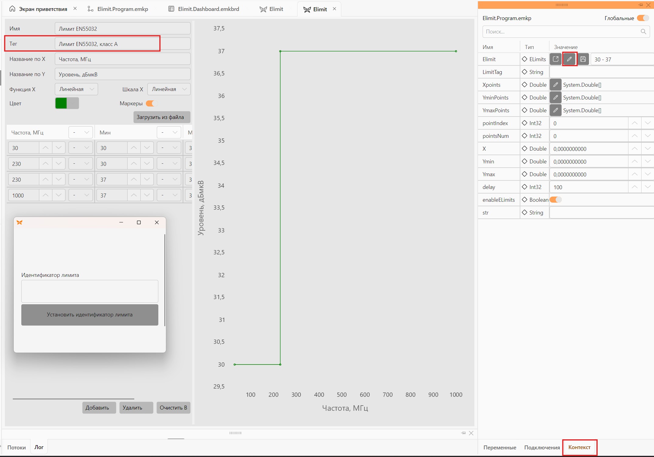Viewport: 654px width, 457px height.
Task: Edit the YminPoints array with pencil icon
Action: 555,97
